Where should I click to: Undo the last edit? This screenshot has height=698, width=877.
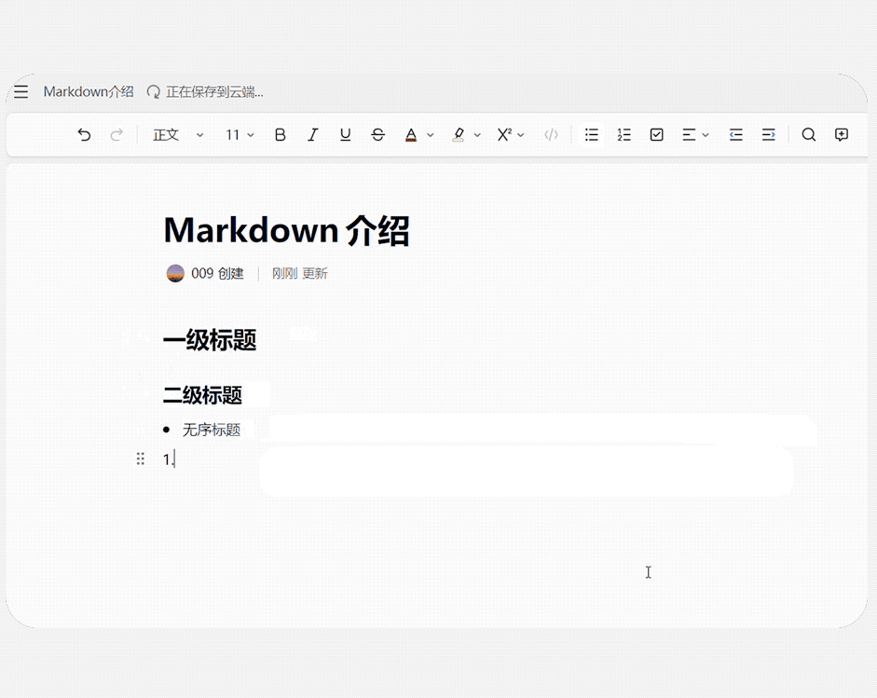[x=84, y=134]
